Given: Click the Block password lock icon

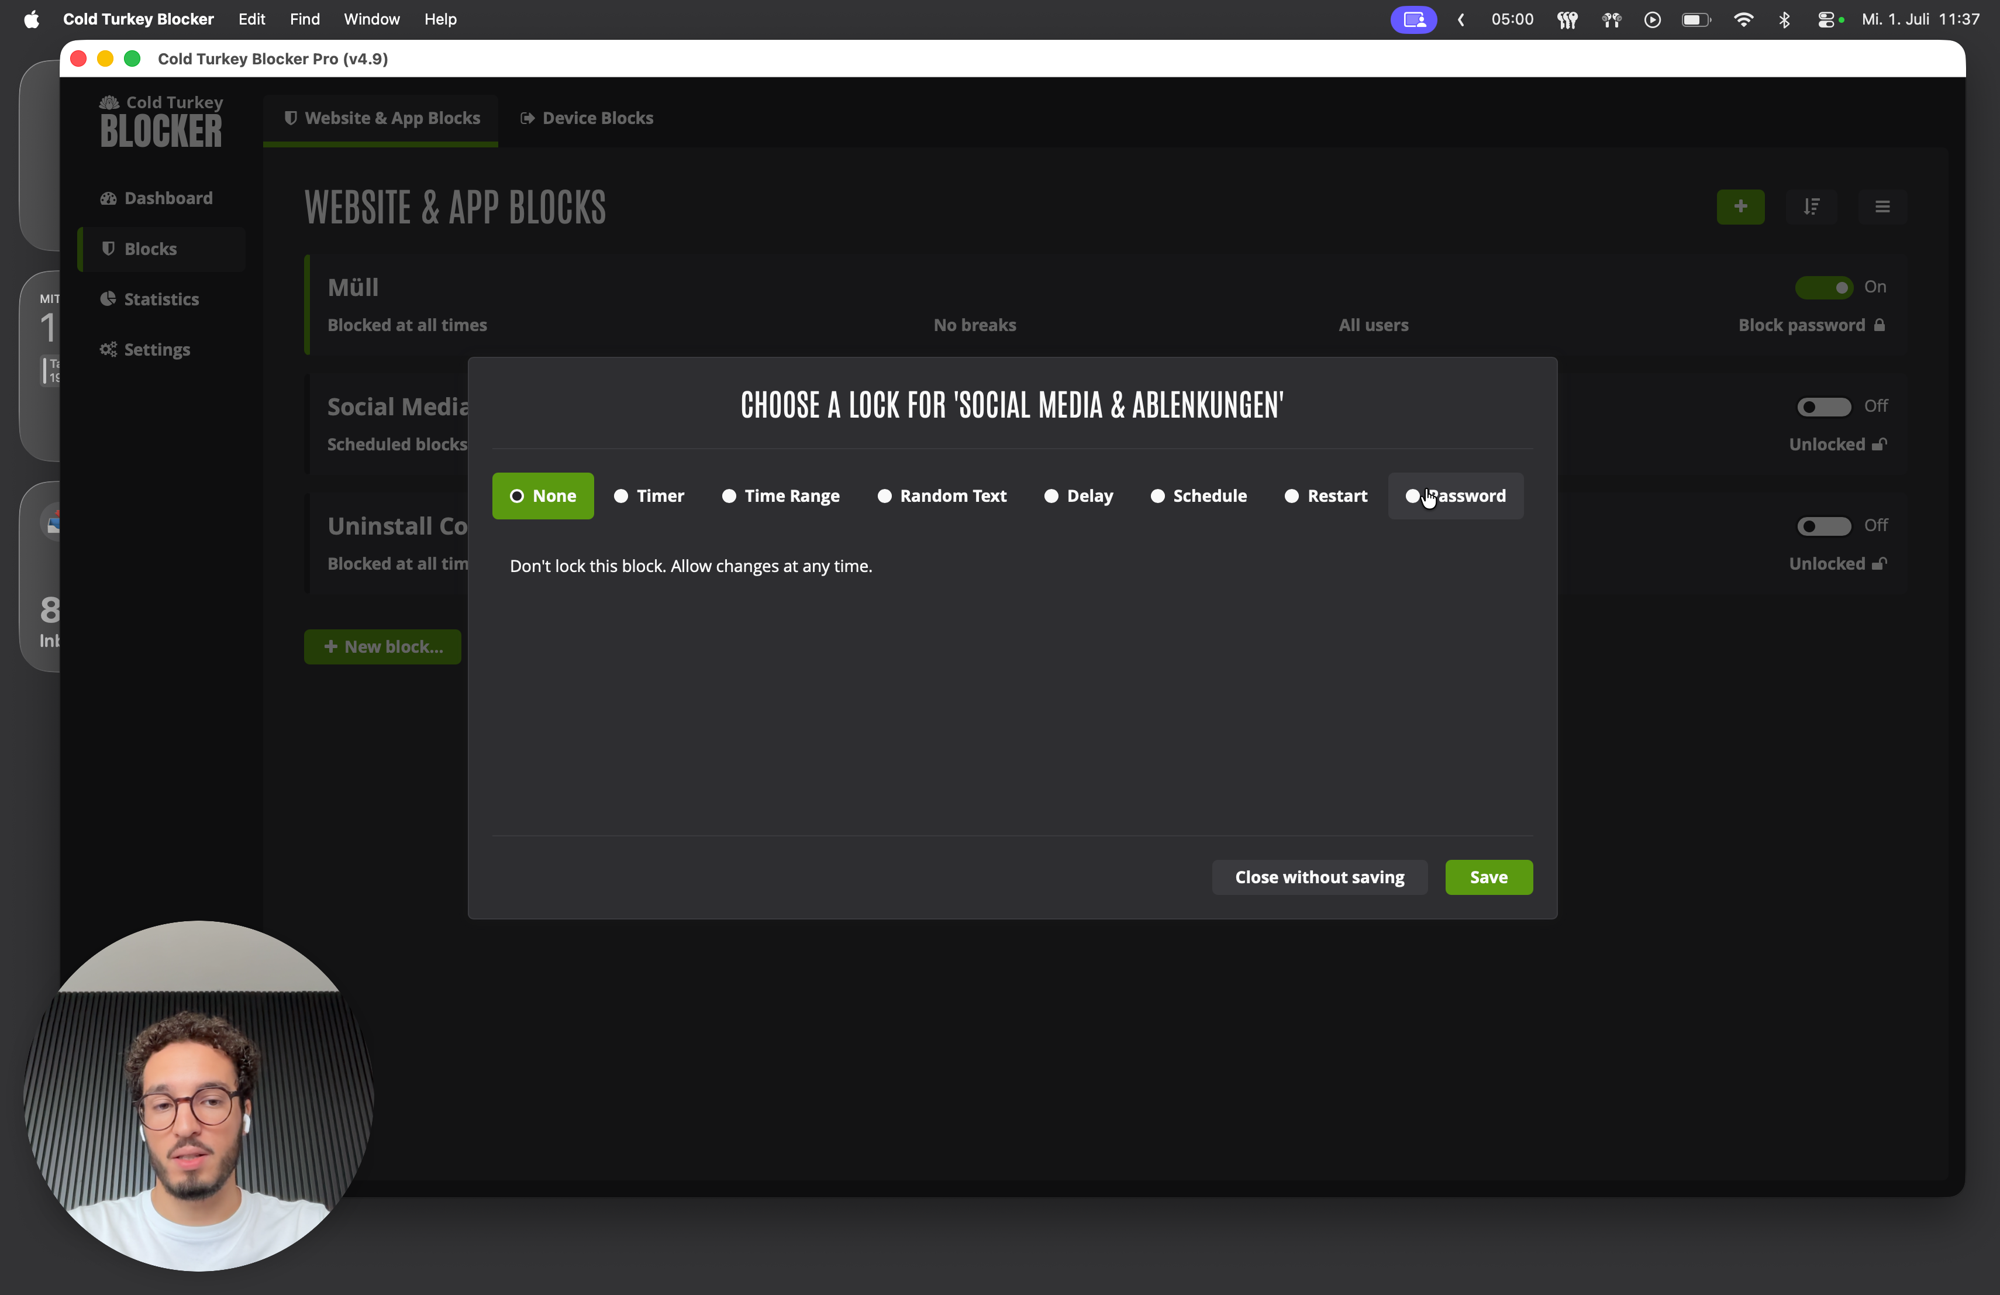Looking at the screenshot, I should click(x=1880, y=325).
